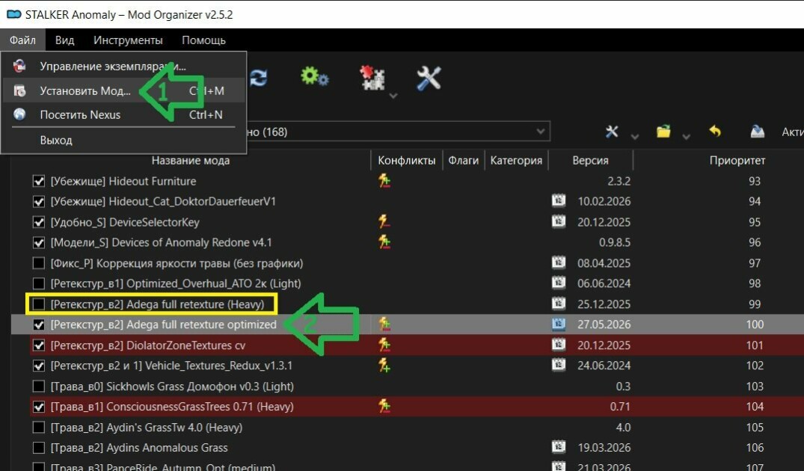
Task: Toggle the DeviceSelectorKey mod checkbox
Action: 38,222
